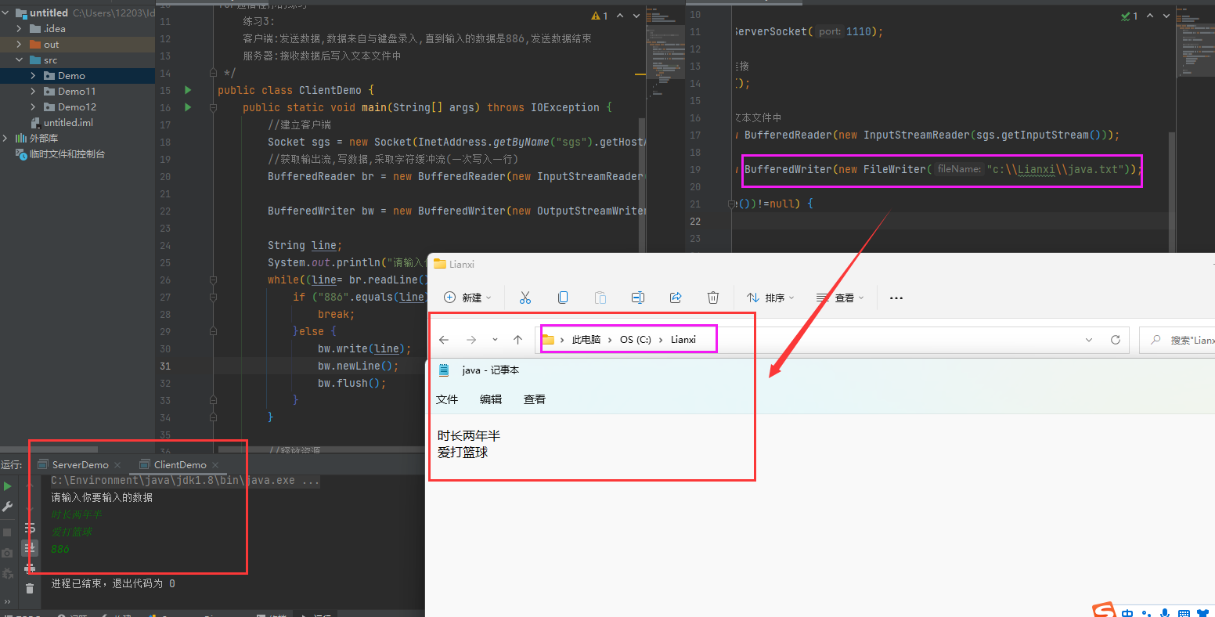Collapse main method fold at line 16
Image resolution: width=1215 pixels, height=617 pixels.
213,107
